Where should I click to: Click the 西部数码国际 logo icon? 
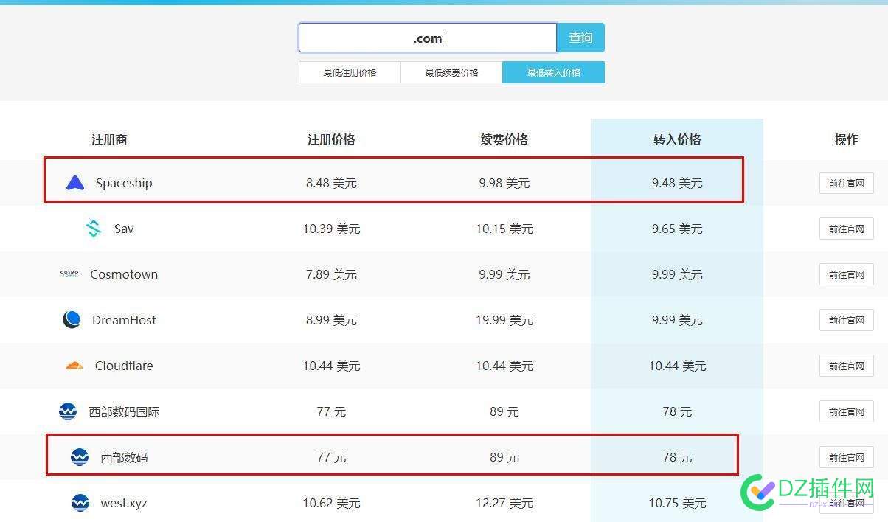(68, 411)
